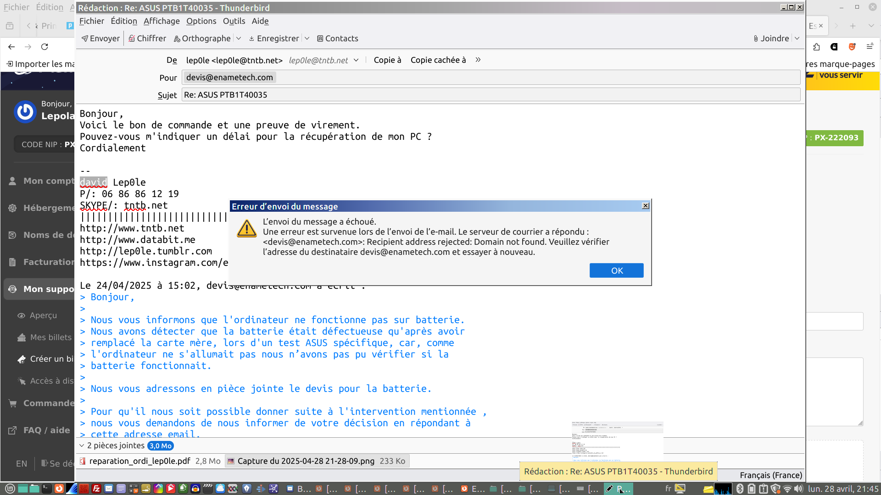Click the Enregistrer save button
The height and width of the screenshot is (495, 881).
(274, 38)
